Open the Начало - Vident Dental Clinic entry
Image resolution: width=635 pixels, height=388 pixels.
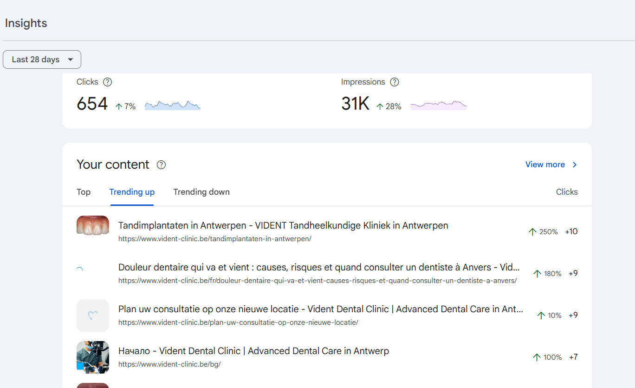[253, 351]
